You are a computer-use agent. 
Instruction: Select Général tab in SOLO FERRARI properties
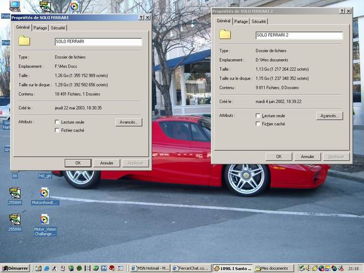pos(23,27)
